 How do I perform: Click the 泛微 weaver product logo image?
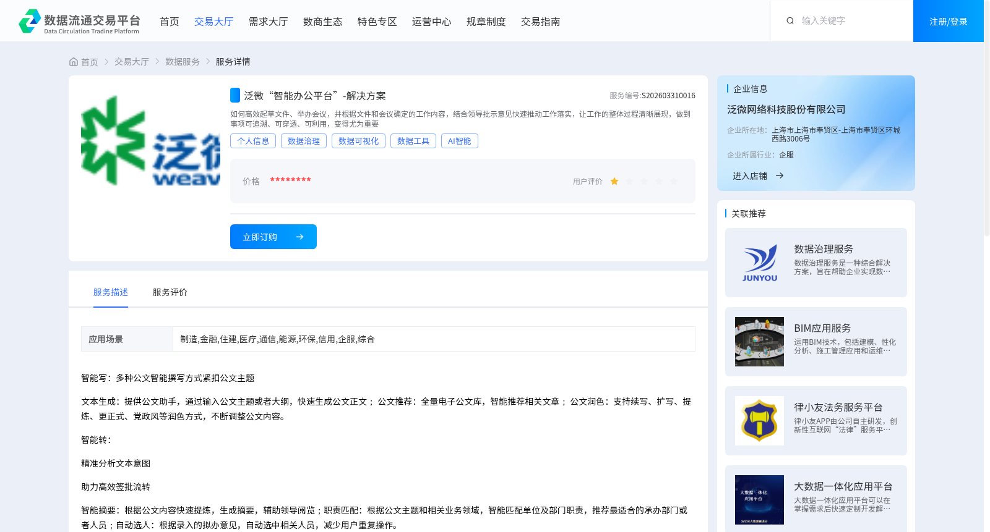[x=150, y=141]
